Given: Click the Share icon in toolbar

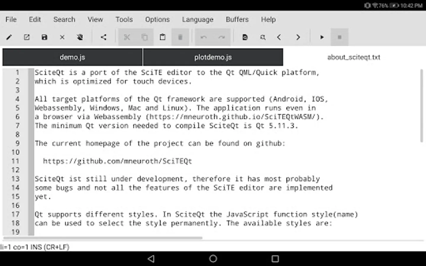Looking at the screenshot, I should 103,37.
